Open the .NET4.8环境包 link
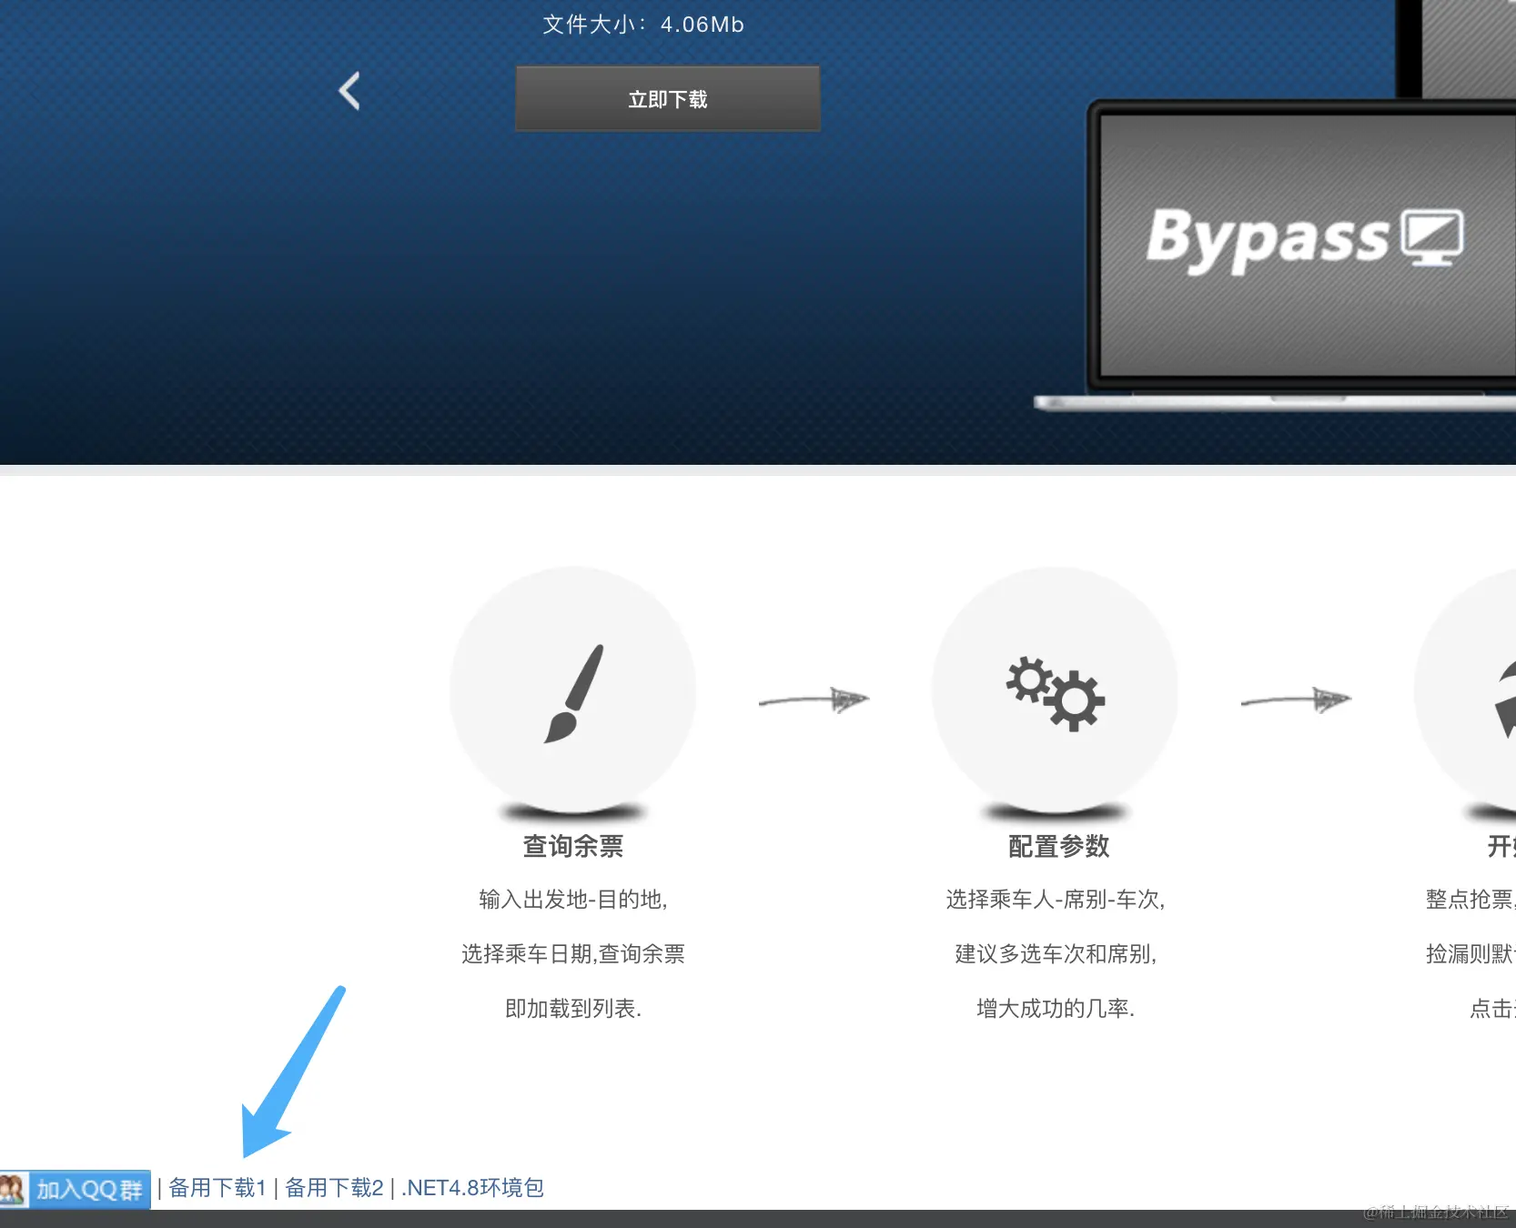 click(x=472, y=1188)
